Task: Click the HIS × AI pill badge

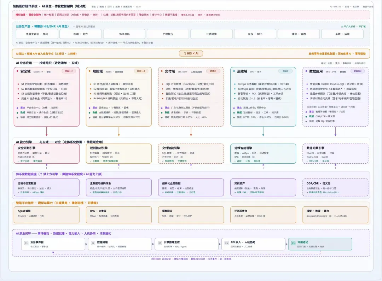Action: tap(191, 53)
